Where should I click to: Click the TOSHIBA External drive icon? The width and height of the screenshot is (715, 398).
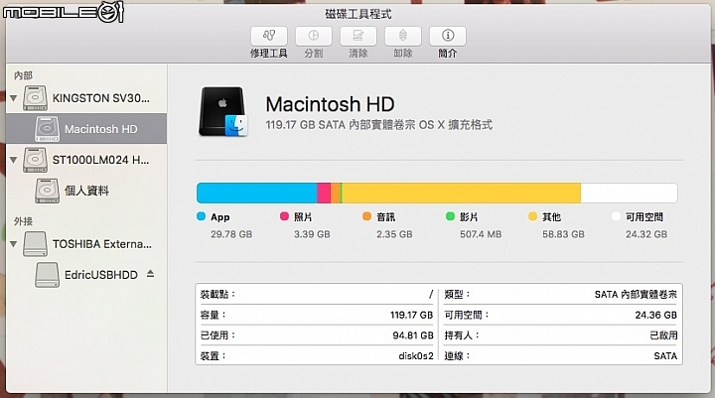coord(35,244)
